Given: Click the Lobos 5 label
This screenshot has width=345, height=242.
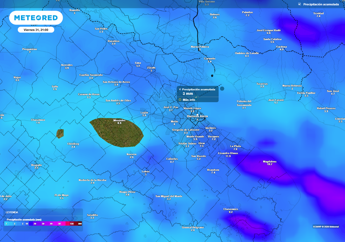Looking at the screenshot, I should 146,173.
